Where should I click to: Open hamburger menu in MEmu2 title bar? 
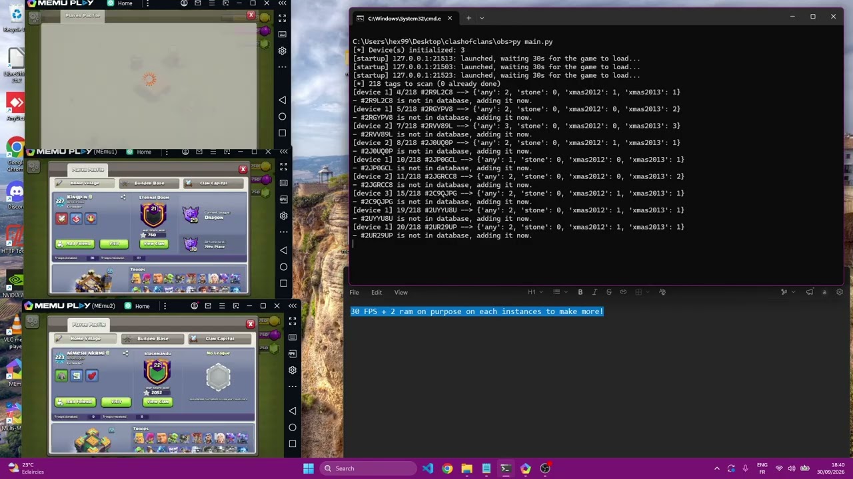(222, 306)
